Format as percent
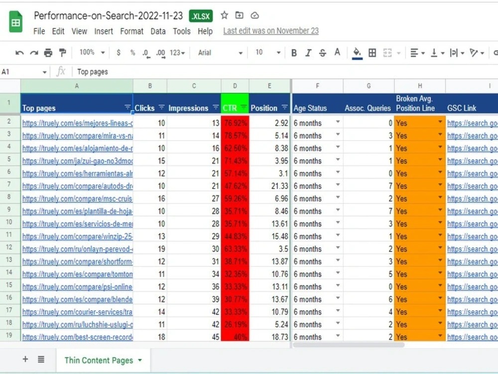This screenshot has height=374, width=498. click(x=133, y=53)
